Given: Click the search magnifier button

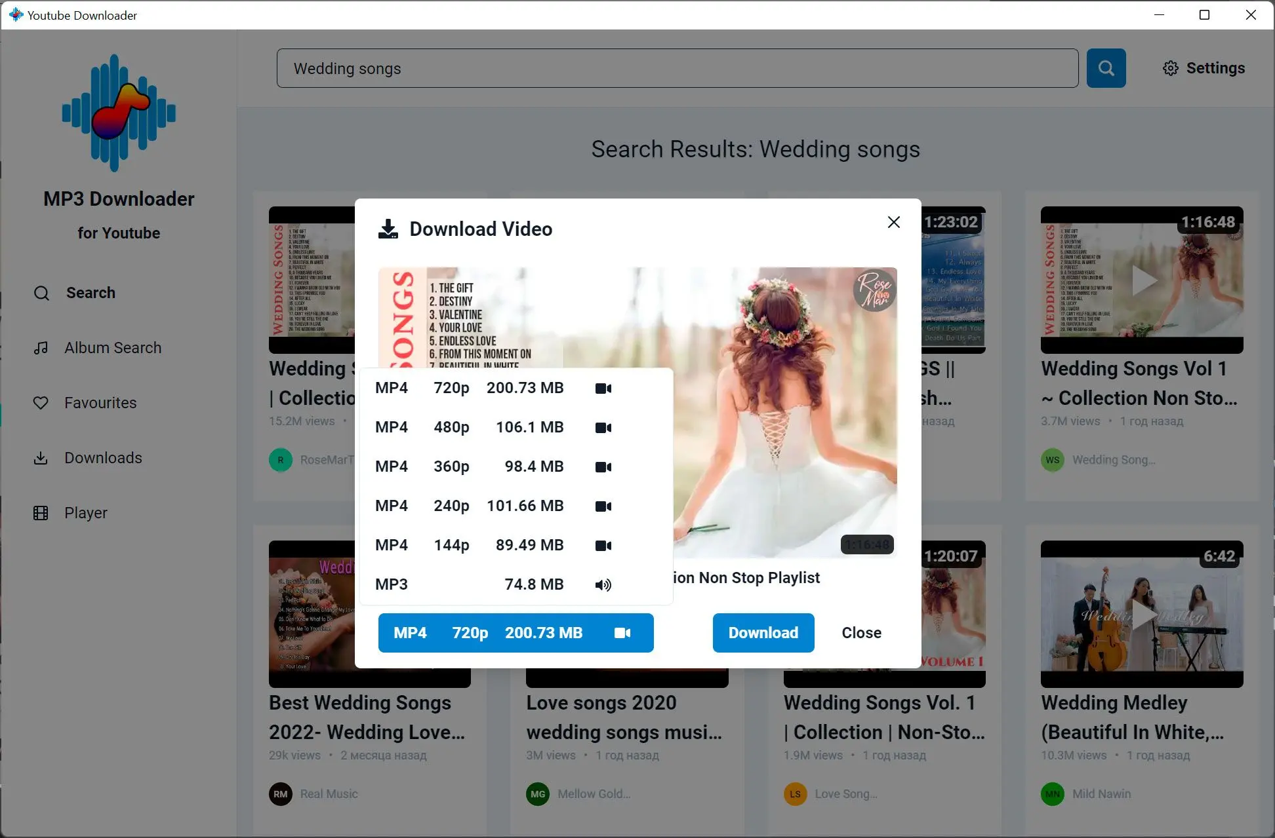Looking at the screenshot, I should point(1106,67).
